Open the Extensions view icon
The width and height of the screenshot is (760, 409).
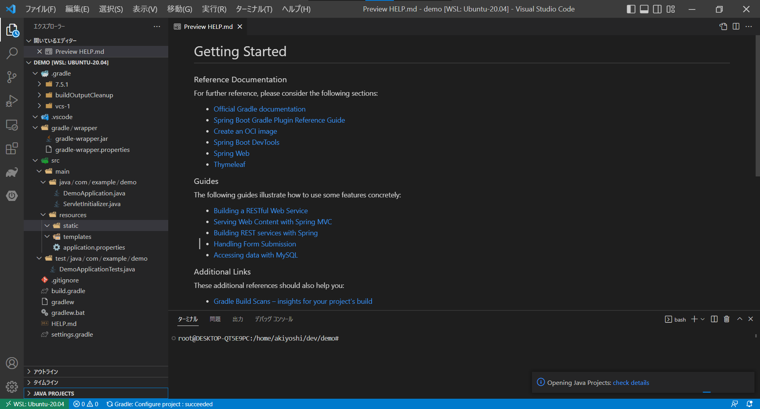(x=12, y=149)
